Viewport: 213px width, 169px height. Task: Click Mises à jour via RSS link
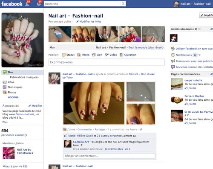click(15, 166)
